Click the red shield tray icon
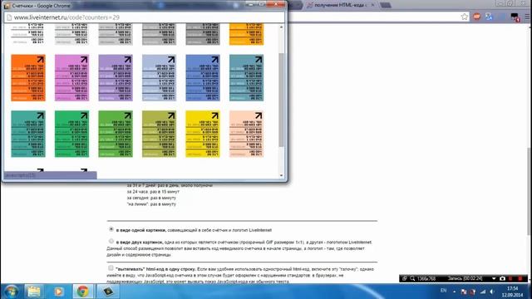 (x=473, y=292)
